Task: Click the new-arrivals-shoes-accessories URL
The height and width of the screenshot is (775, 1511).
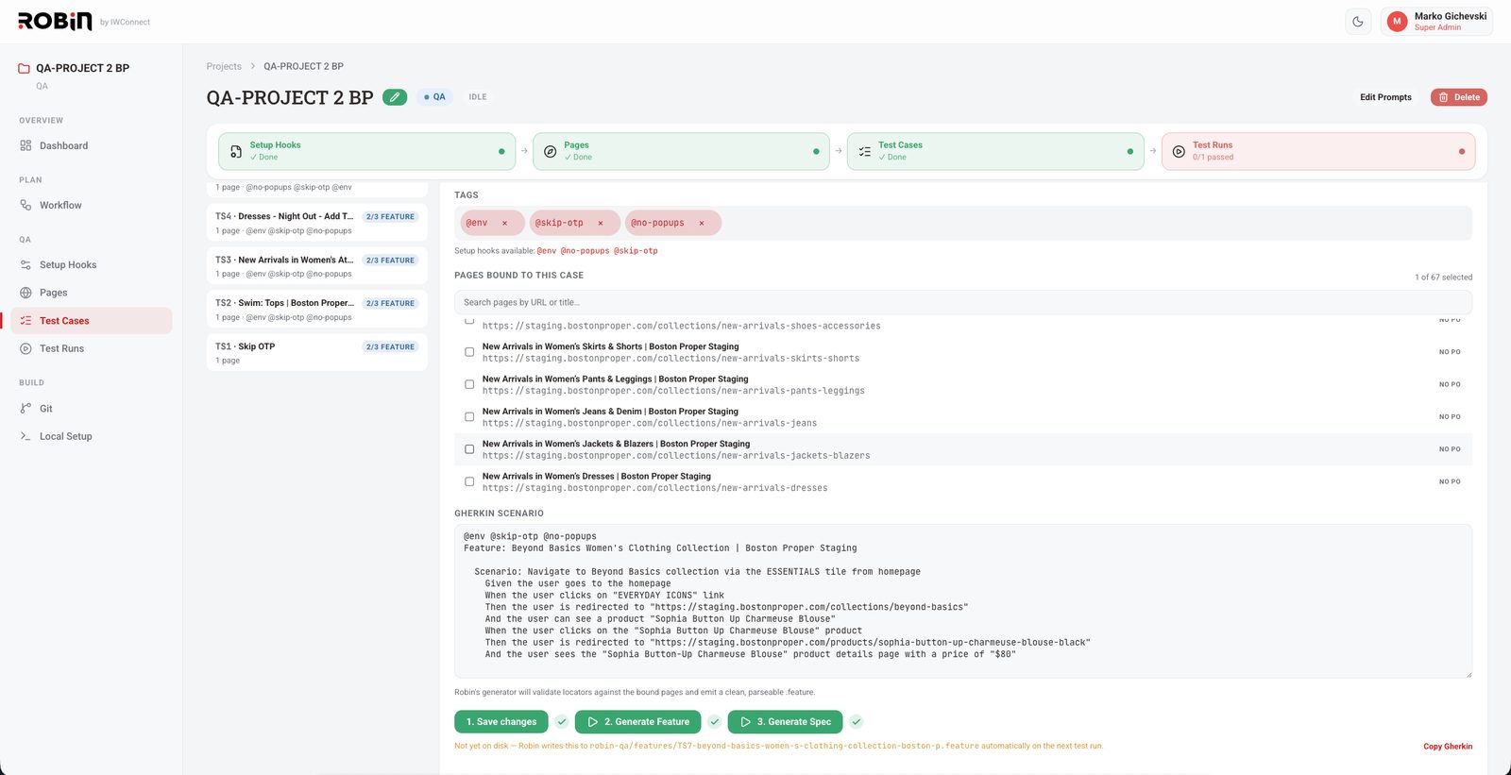Action: 681,326
